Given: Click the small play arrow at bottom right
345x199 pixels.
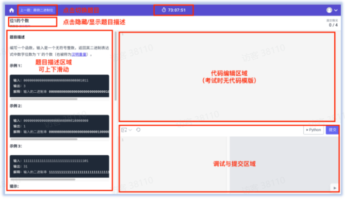Looking at the screenshot, I should click(334, 188).
